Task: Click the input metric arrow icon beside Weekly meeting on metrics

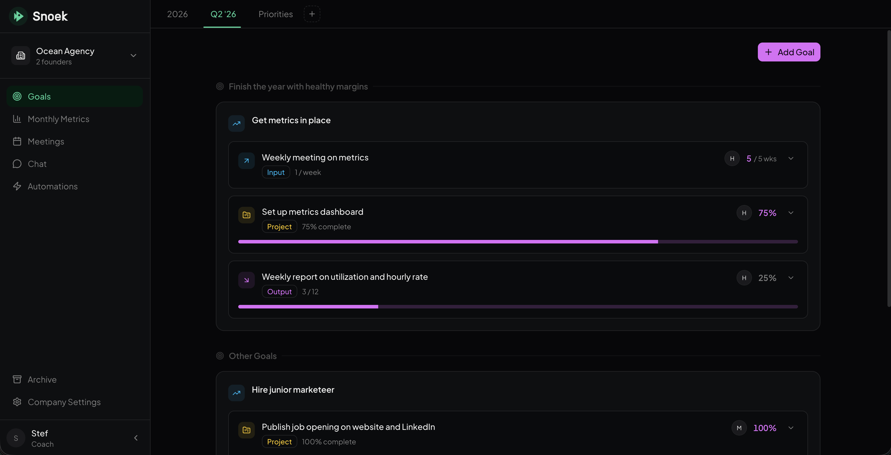Action: 246,160
